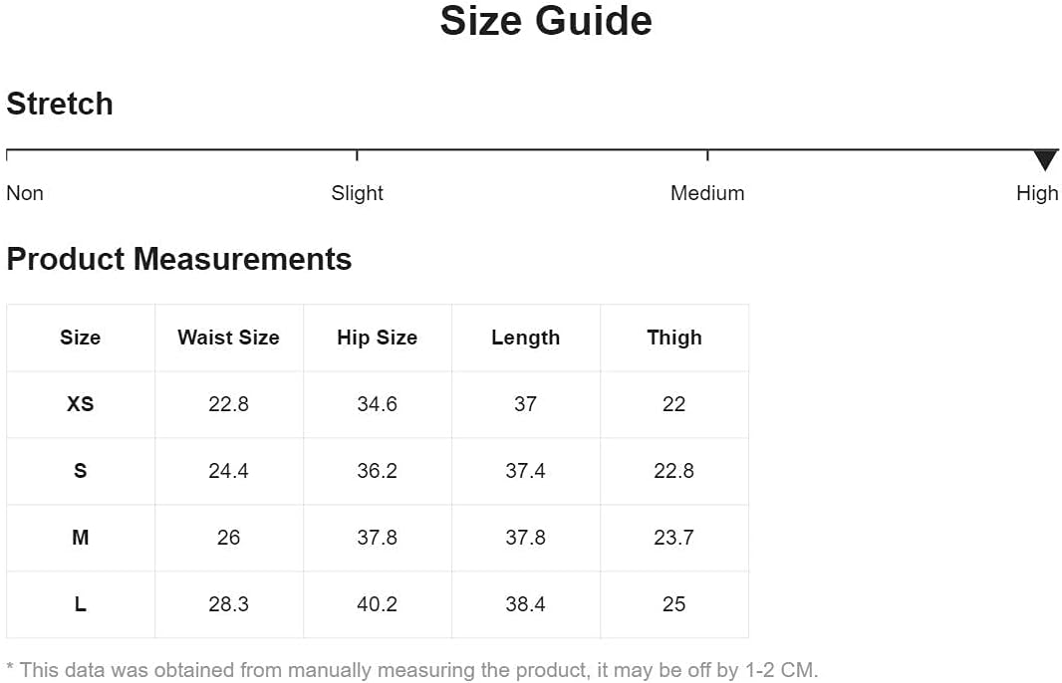Select the S size row label
The image size is (1062, 683).
click(x=80, y=471)
